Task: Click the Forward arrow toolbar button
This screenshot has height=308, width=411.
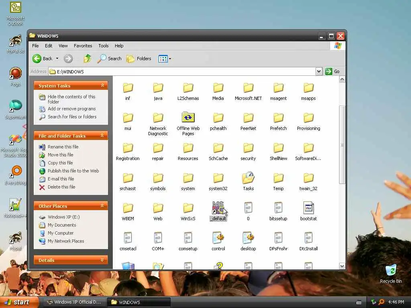Action: pyautogui.click(x=68, y=59)
